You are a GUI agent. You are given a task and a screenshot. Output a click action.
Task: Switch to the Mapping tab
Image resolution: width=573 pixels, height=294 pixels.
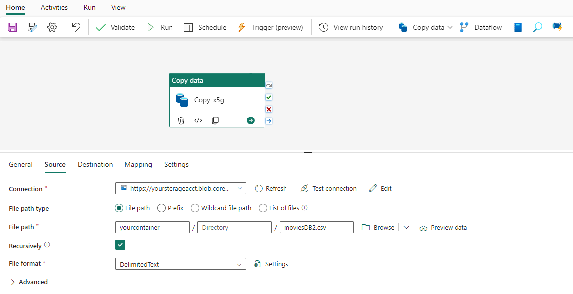(x=138, y=164)
